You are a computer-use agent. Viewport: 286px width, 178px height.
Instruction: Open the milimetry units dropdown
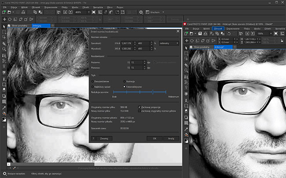coord(169,43)
